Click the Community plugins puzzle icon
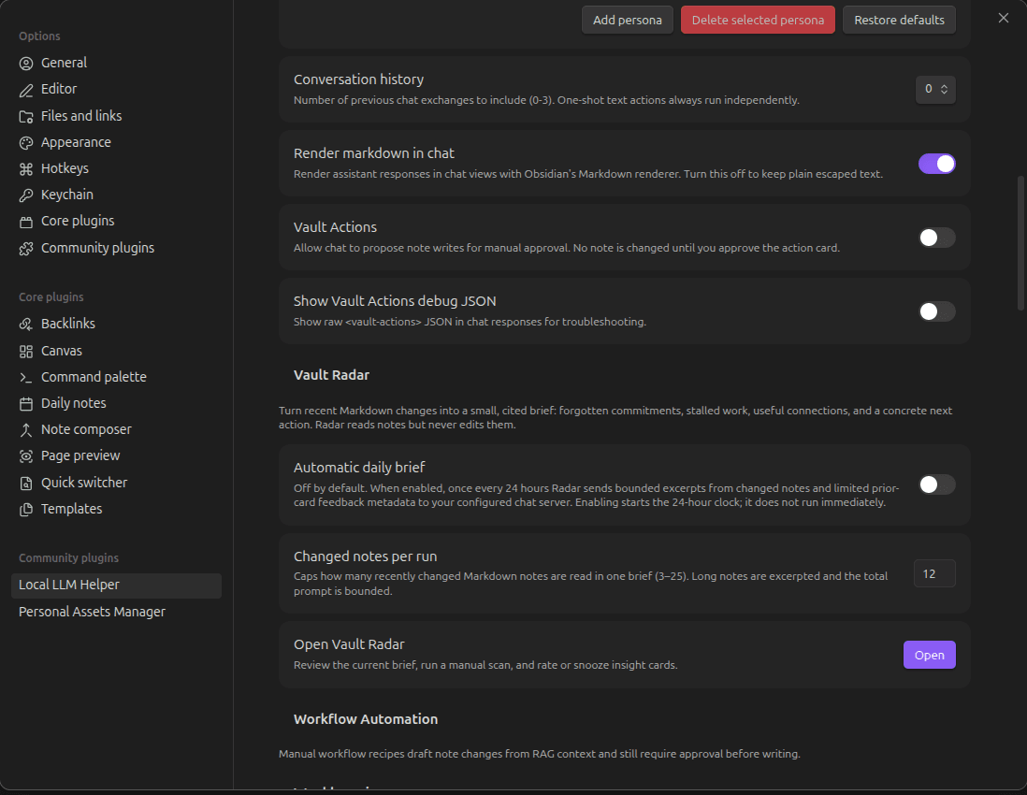Image resolution: width=1027 pixels, height=795 pixels. click(26, 248)
